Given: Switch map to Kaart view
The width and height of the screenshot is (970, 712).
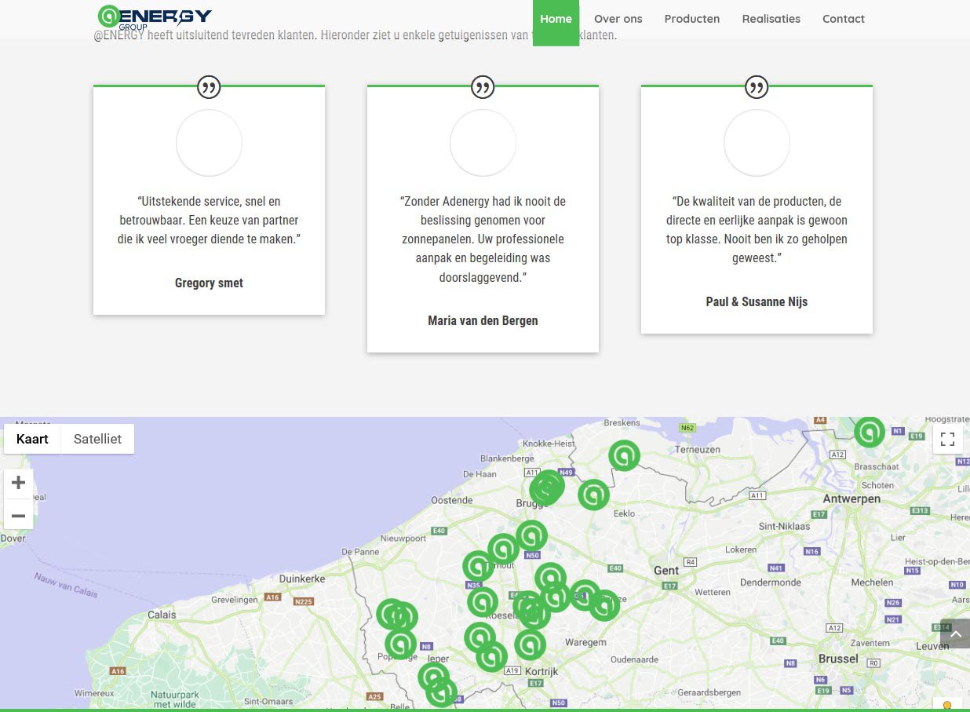Looking at the screenshot, I should point(32,439).
